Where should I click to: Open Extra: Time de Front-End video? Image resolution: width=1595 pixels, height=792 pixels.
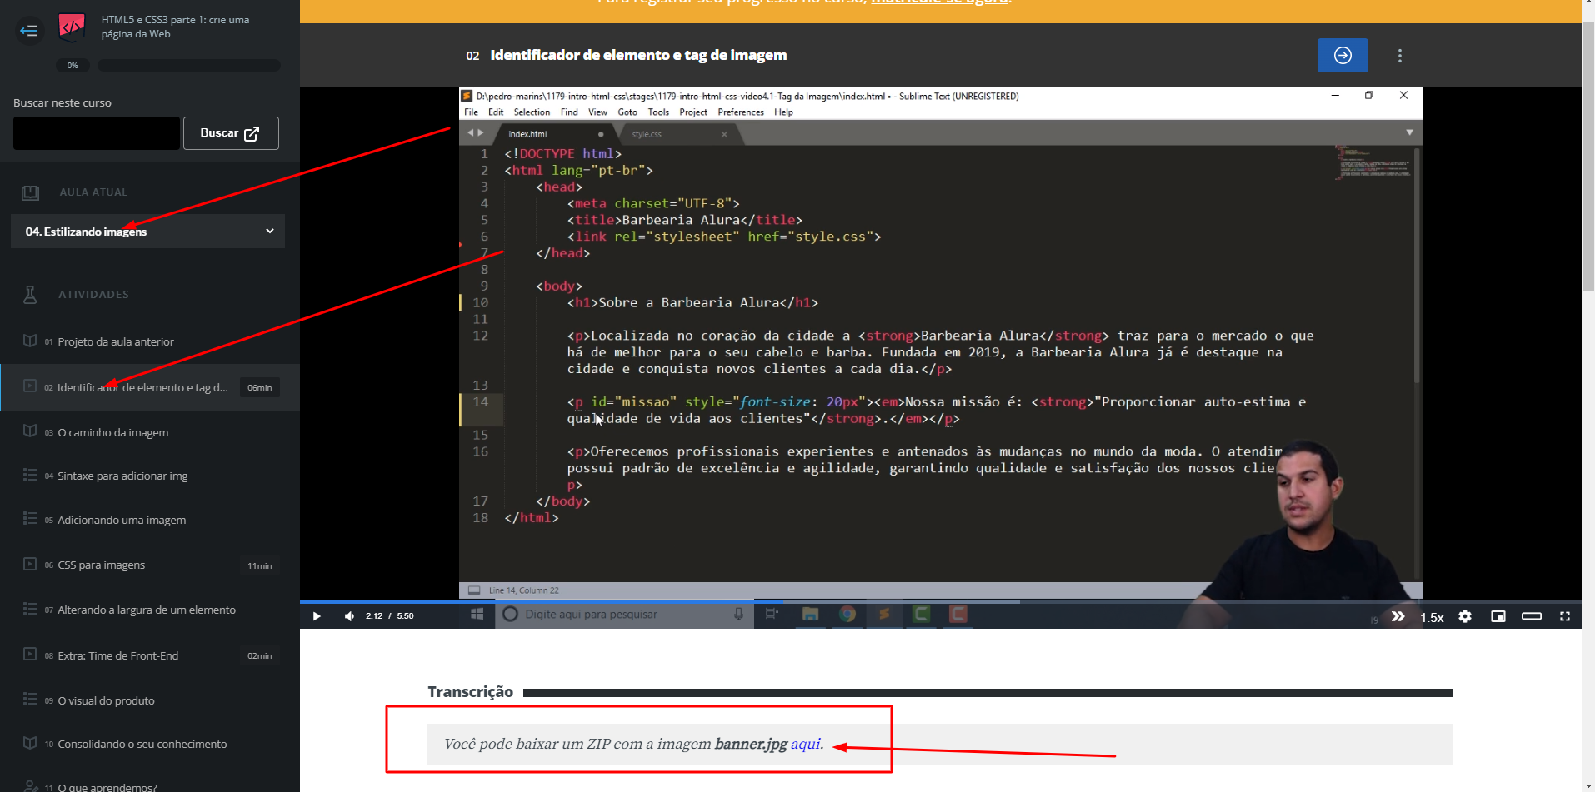pos(118,655)
